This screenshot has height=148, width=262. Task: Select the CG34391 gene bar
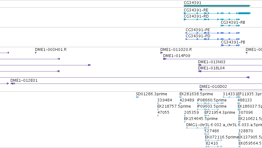(217, 6)
